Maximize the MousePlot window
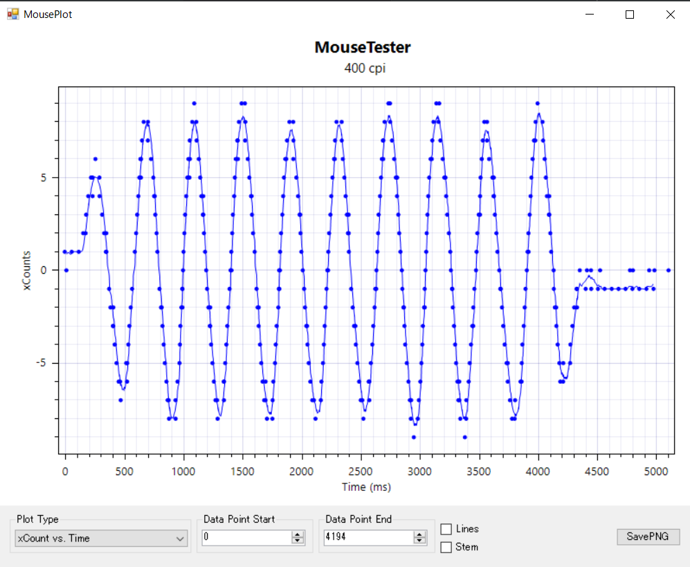The height and width of the screenshot is (567, 690). pyautogui.click(x=630, y=15)
